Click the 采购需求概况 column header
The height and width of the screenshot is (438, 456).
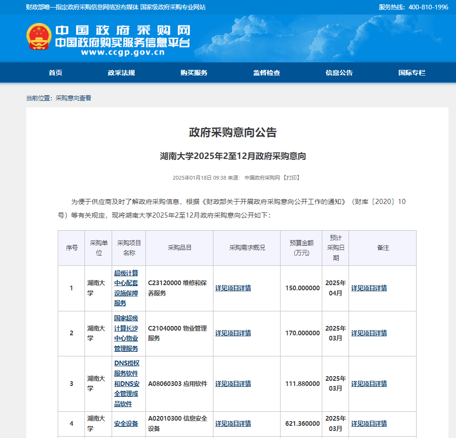coord(247,248)
